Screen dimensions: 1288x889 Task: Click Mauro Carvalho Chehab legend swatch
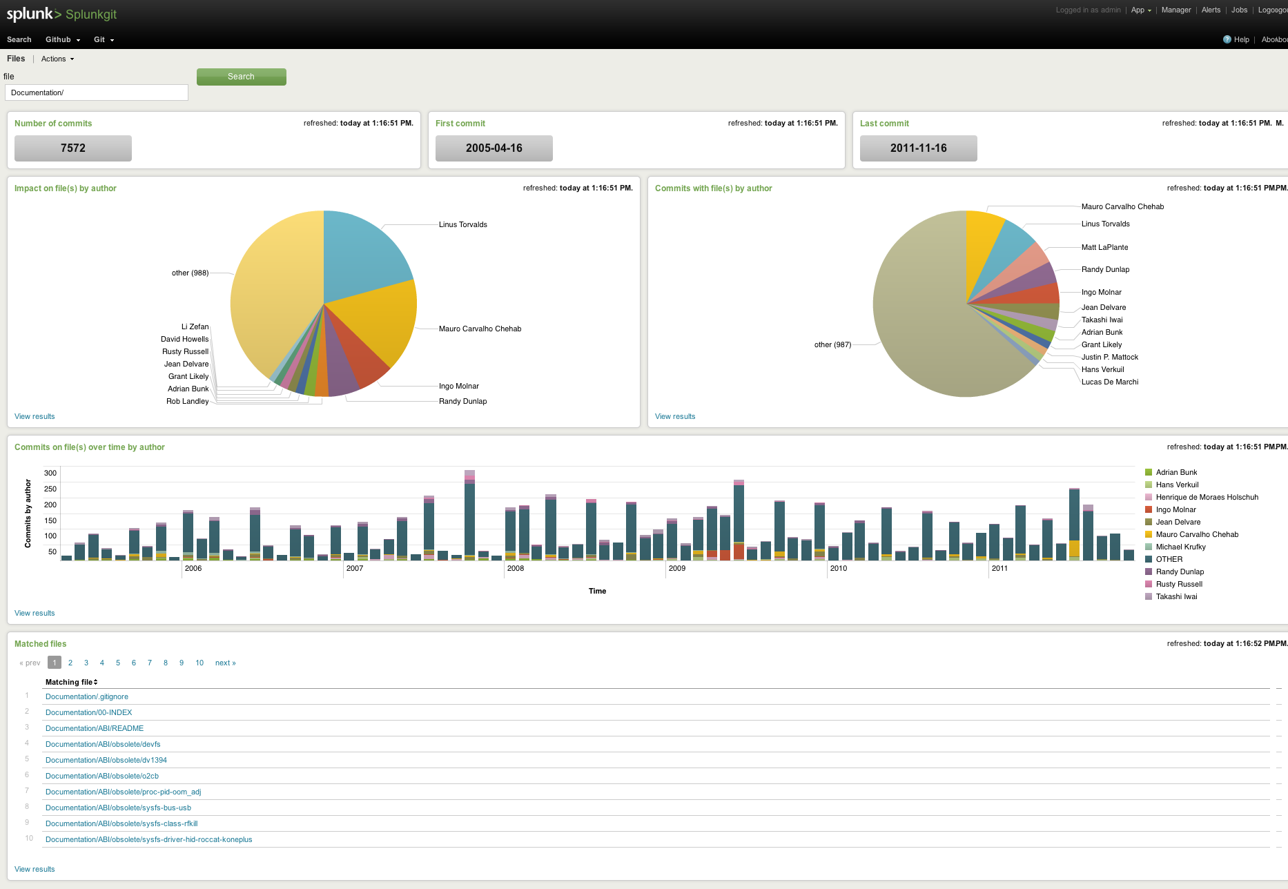pos(1149,534)
